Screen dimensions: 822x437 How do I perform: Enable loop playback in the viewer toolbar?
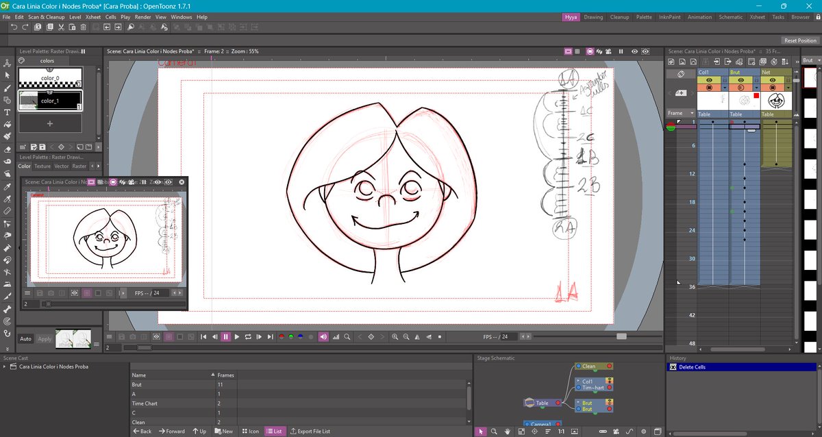point(248,336)
